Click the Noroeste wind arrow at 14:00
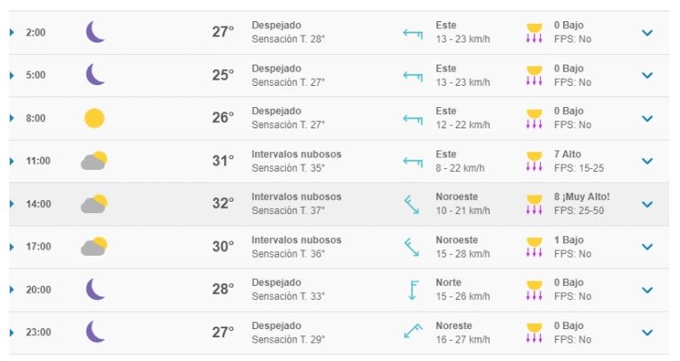Viewport: 680px width, 361px height. [x=412, y=204]
